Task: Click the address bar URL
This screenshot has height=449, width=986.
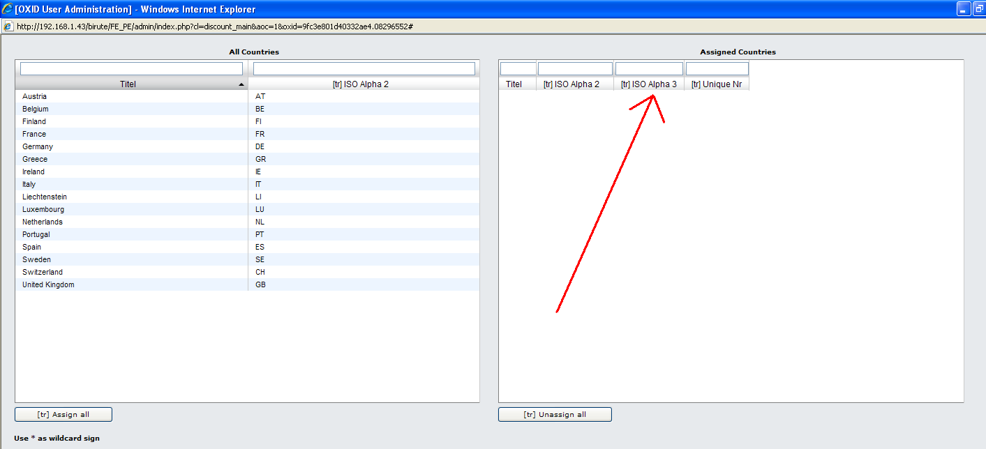Action: point(209,26)
